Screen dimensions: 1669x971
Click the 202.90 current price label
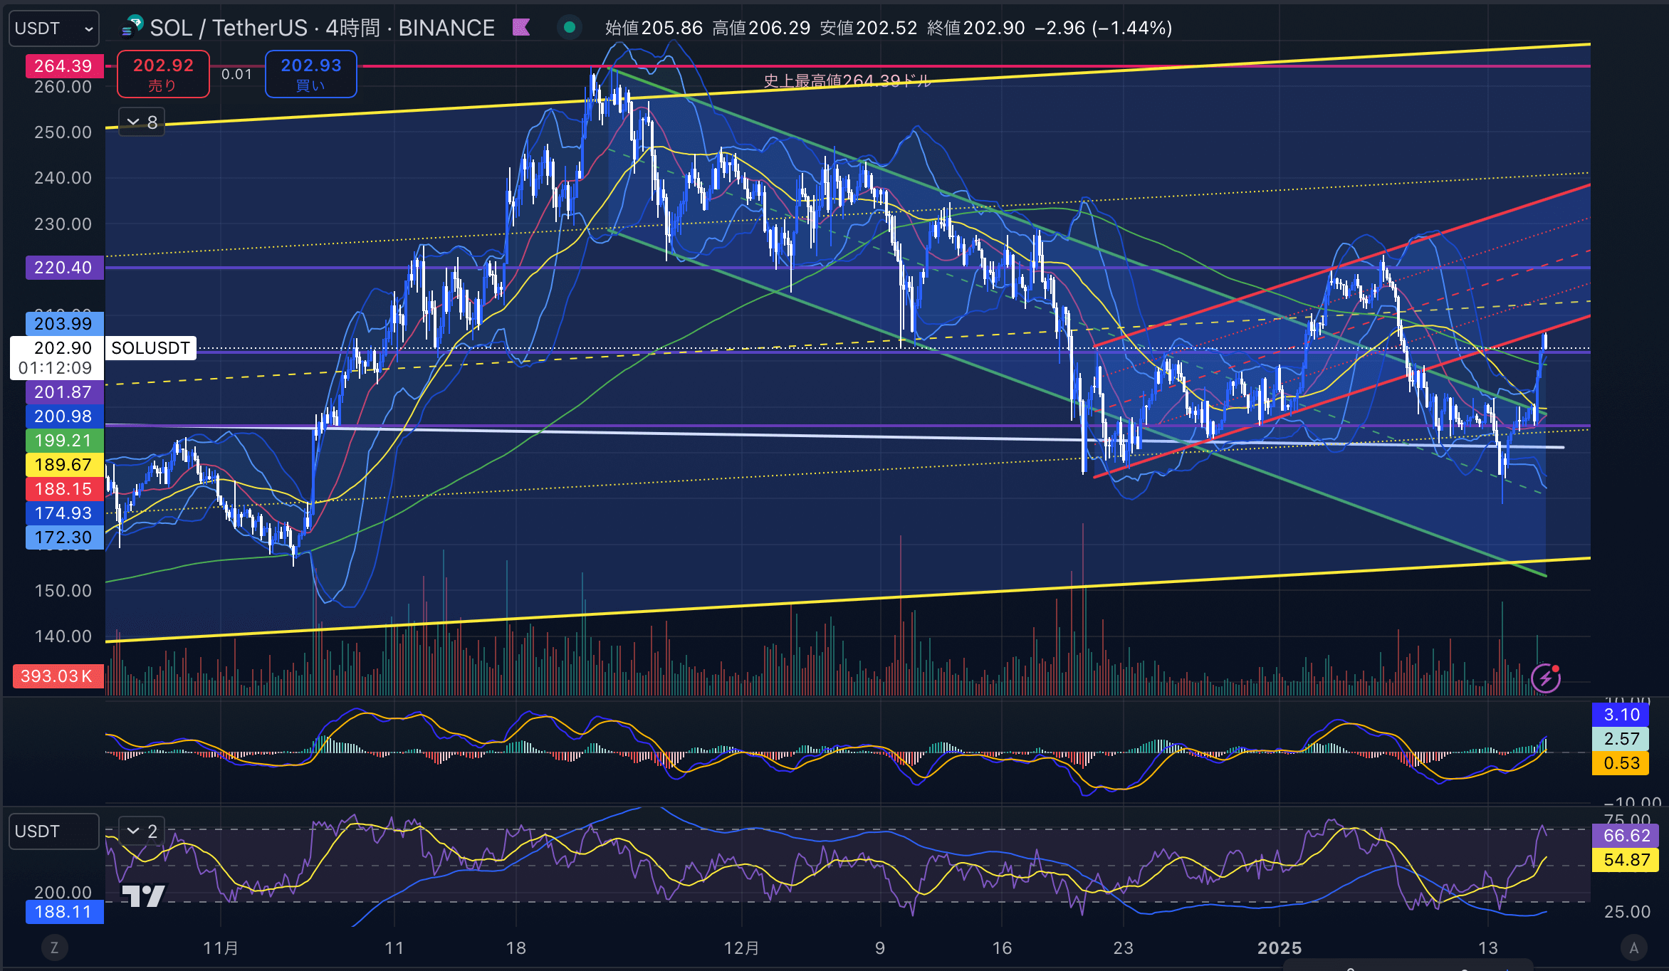pos(63,348)
